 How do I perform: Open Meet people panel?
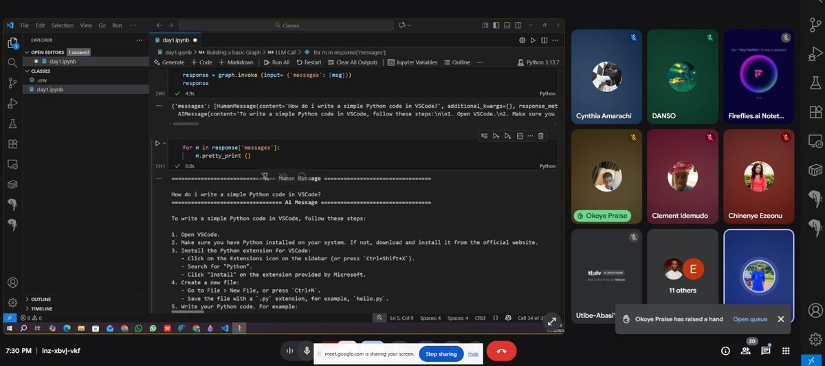coord(746,351)
